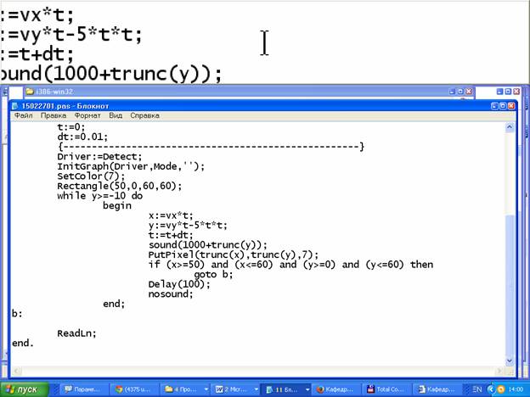The image size is (530, 397).
Task: Switch to the last Кафедр... taskbar button
Action: point(437,389)
